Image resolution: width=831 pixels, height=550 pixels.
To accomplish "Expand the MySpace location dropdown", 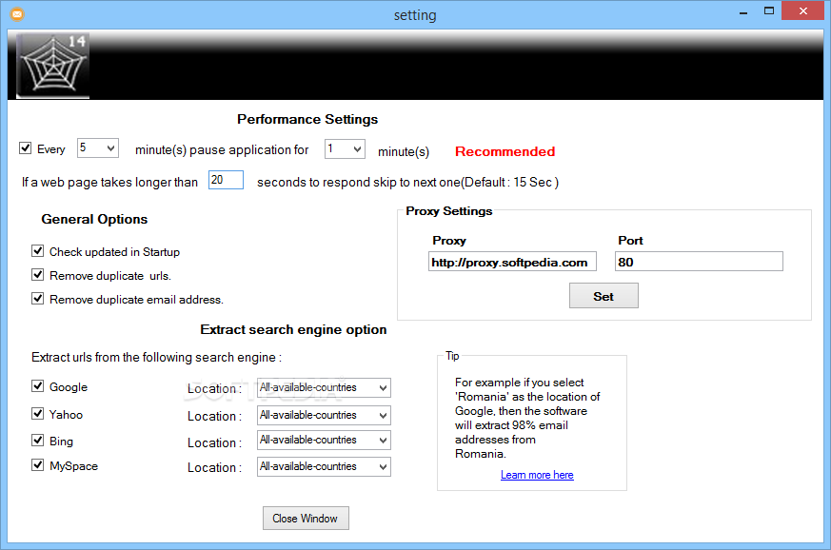I will pyautogui.click(x=324, y=467).
